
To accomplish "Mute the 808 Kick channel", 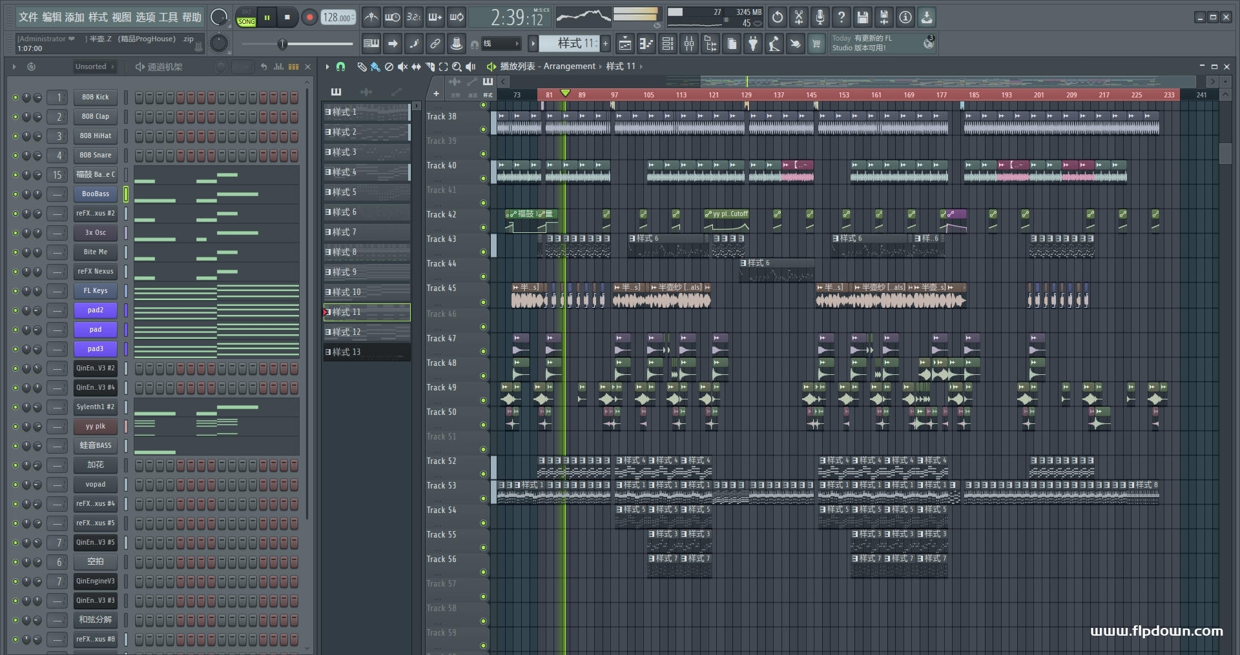I will pyautogui.click(x=15, y=97).
